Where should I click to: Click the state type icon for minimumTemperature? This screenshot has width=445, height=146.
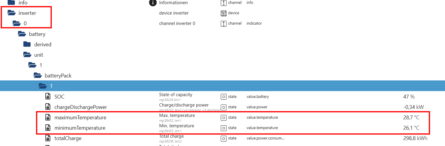(x=224, y=128)
